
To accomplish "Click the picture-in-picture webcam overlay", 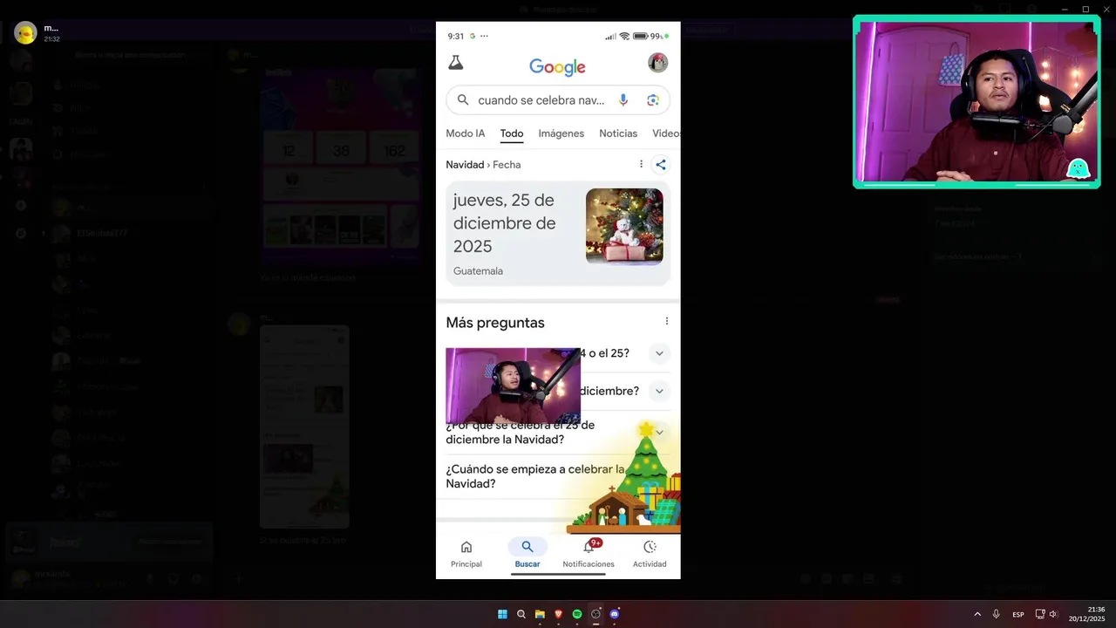I will coord(513,386).
